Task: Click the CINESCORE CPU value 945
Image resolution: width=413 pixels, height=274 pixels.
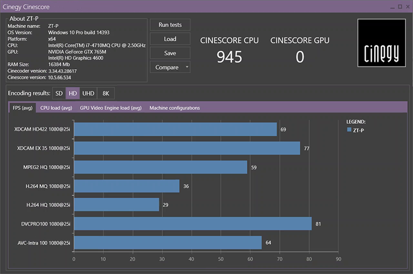Action: tap(229, 57)
